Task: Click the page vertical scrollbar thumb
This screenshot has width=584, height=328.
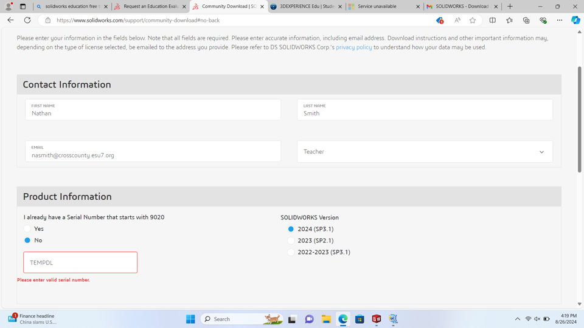Action: [579, 120]
